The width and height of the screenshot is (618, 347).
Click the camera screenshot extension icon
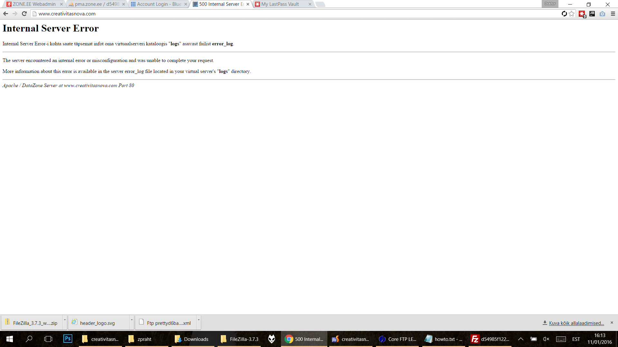point(602,14)
